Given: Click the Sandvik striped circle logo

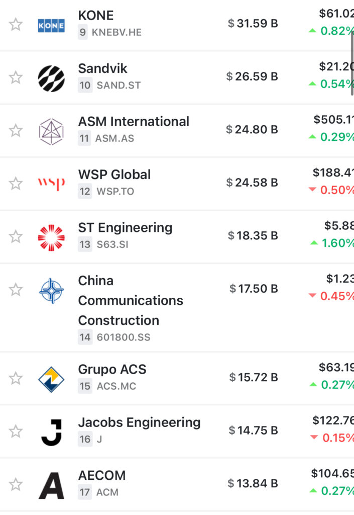Looking at the screenshot, I should pyautogui.click(x=51, y=78).
